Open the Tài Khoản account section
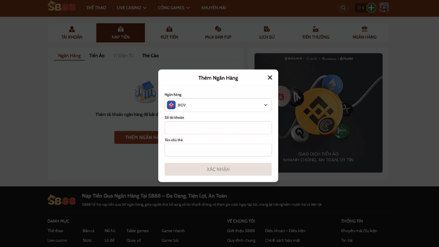Image resolution: width=439 pixels, height=247 pixels. point(72,33)
